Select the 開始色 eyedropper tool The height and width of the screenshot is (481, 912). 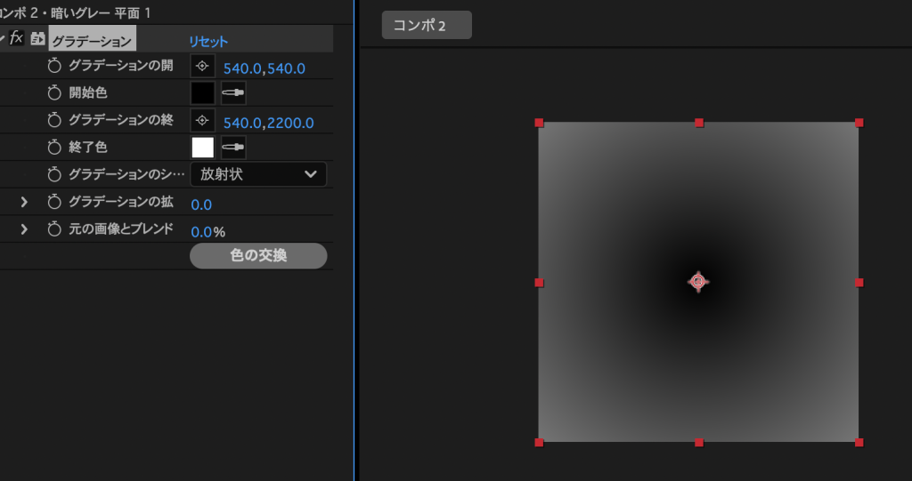(x=233, y=92)
